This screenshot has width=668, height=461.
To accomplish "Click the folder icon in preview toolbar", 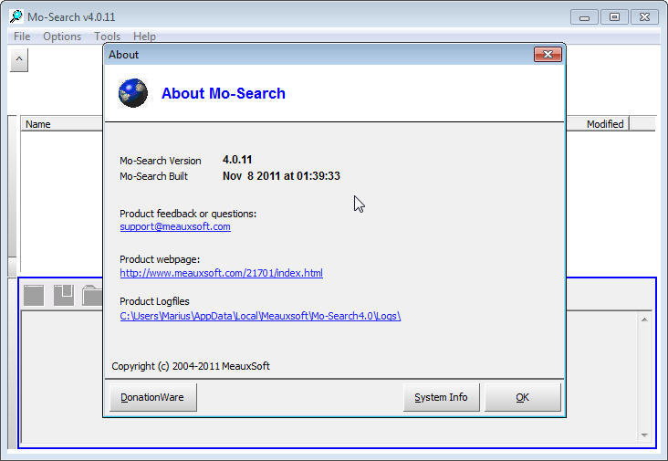I will click(x=92, y=295).
